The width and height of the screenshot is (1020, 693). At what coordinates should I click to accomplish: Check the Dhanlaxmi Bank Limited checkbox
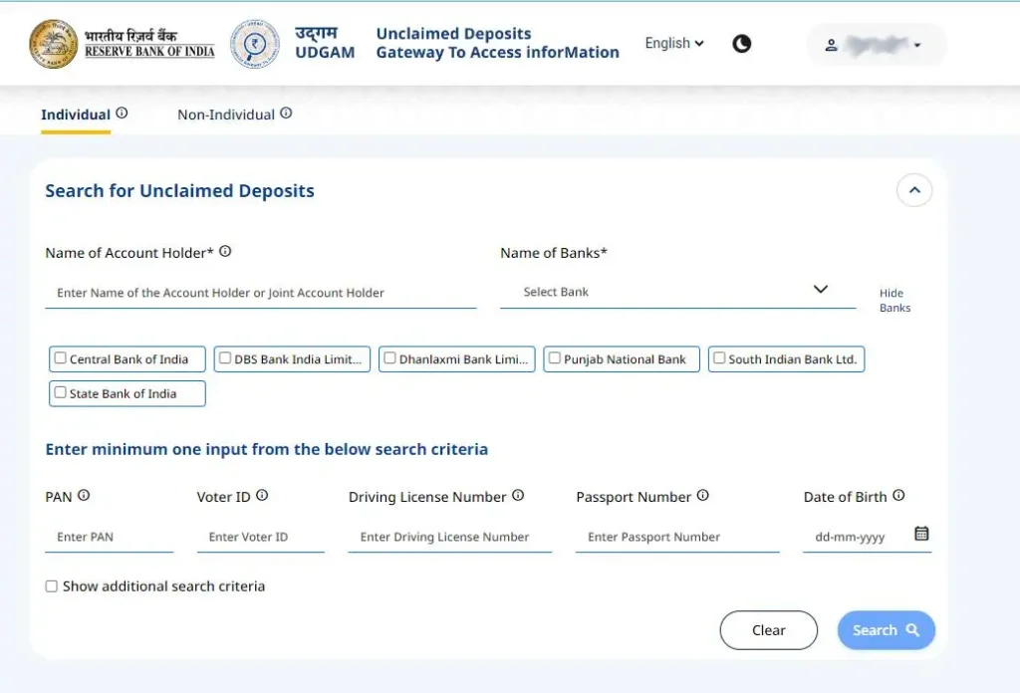(389, 357)
